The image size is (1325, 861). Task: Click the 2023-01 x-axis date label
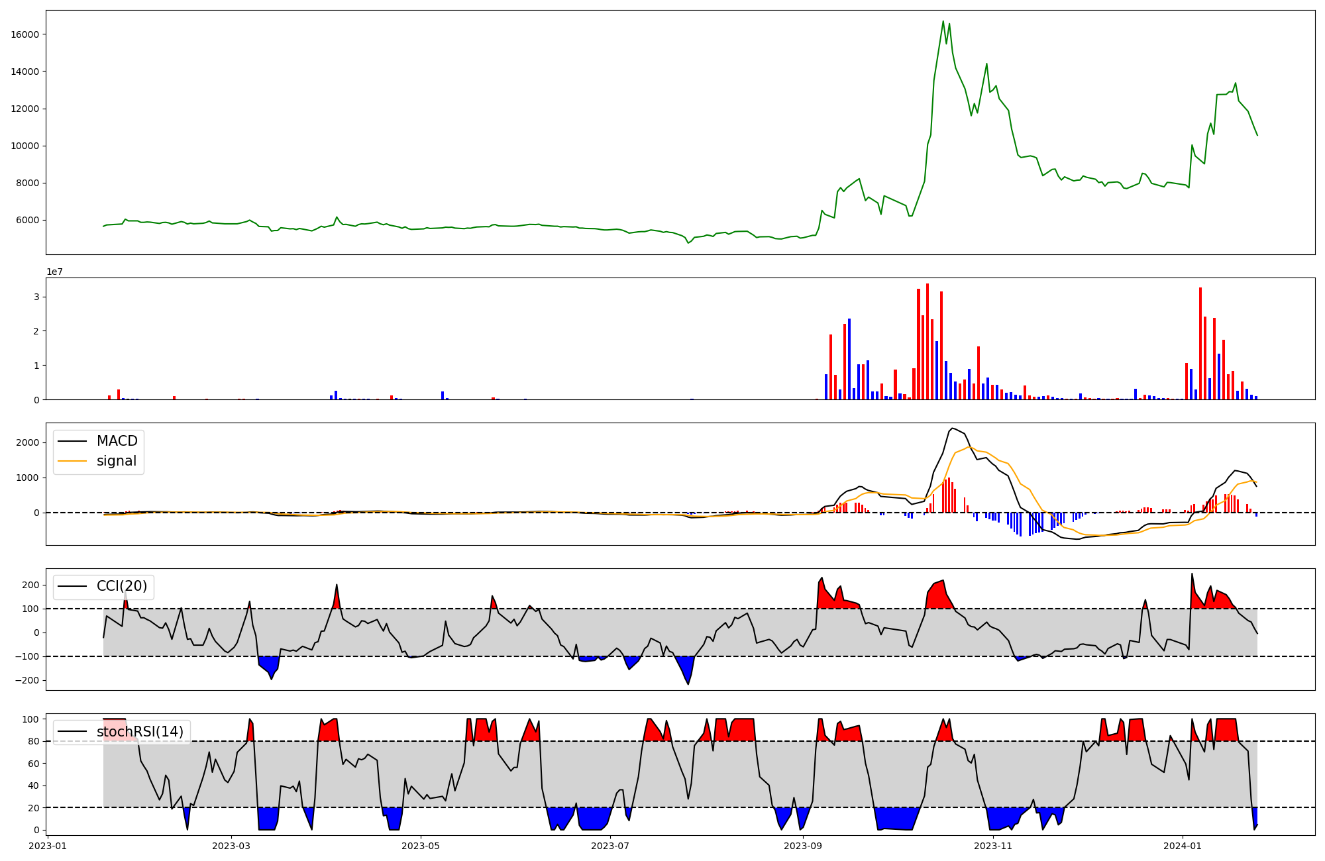pos(48,845)
